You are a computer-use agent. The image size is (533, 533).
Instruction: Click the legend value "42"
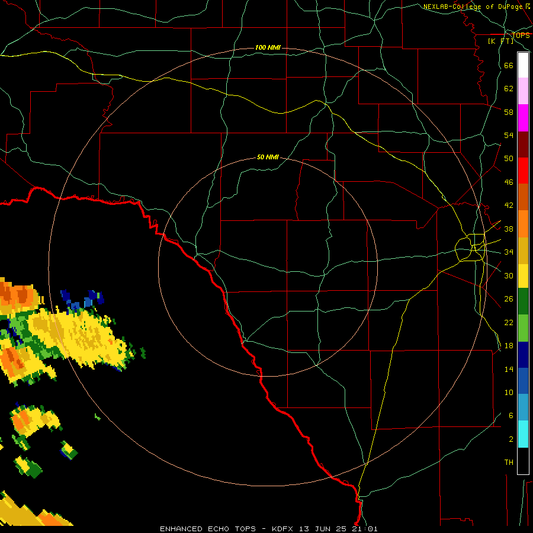click(x=509, y=206)
